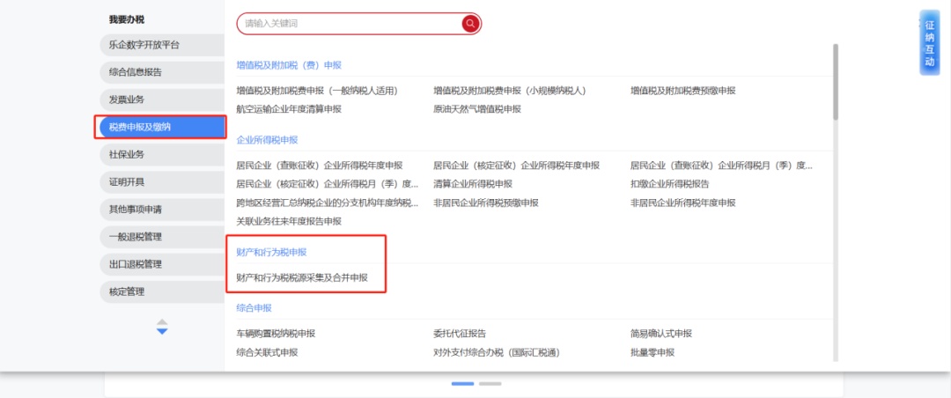Click the red search magnifier icon
Viewport: 951px width, 398px height.
click(x=470, y=24)
